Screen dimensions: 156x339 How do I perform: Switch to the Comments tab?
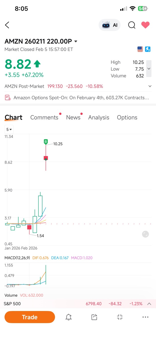click(x=44, y=117)
